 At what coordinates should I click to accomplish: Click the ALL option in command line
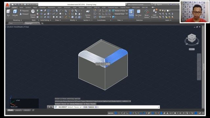tap(96, 107)
